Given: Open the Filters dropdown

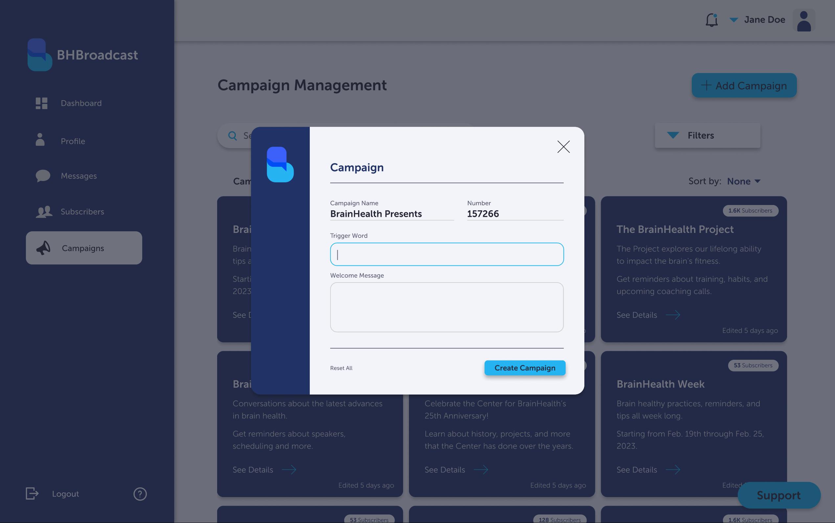Looking at the screenshot, I should [x=707, y=136].
